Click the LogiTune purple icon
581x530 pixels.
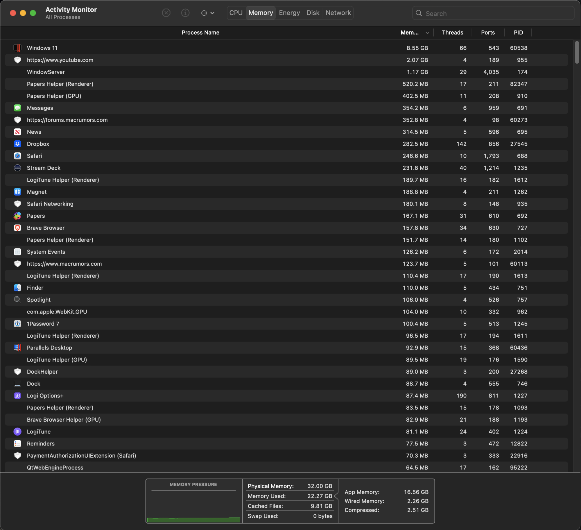[x=17, y=431]
